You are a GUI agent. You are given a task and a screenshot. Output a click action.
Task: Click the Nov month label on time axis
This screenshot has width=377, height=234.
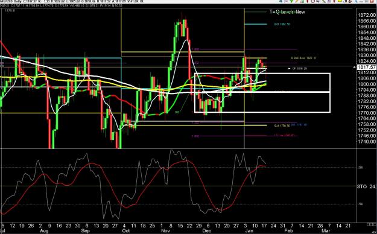click(x=165, y=231)
